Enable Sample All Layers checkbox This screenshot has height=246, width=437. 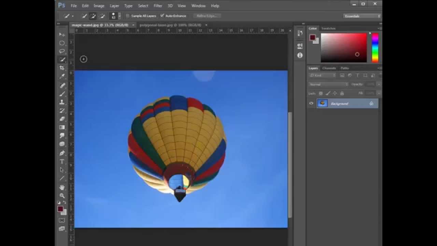point(128,16)
